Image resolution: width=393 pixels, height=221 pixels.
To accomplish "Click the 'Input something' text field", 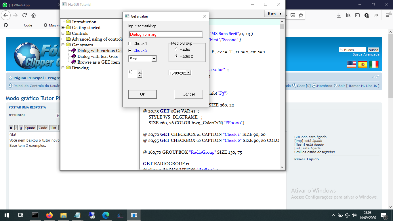I will point(166,34).
